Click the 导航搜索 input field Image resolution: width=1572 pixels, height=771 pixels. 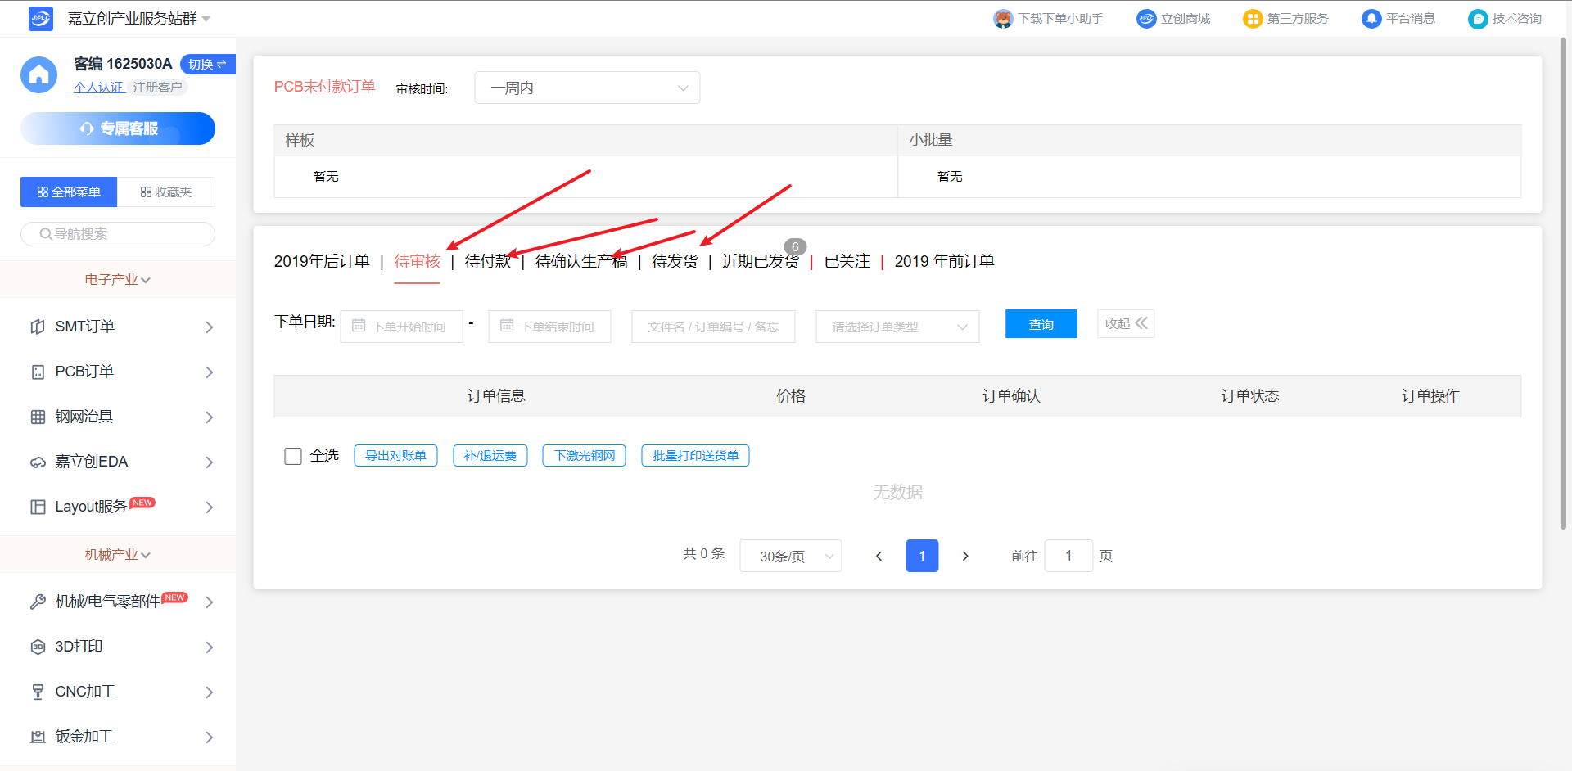[x=118, y=234]
